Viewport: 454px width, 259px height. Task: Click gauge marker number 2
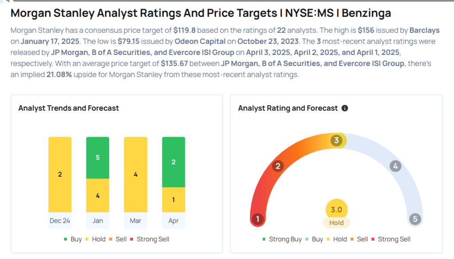pos(278,166)
